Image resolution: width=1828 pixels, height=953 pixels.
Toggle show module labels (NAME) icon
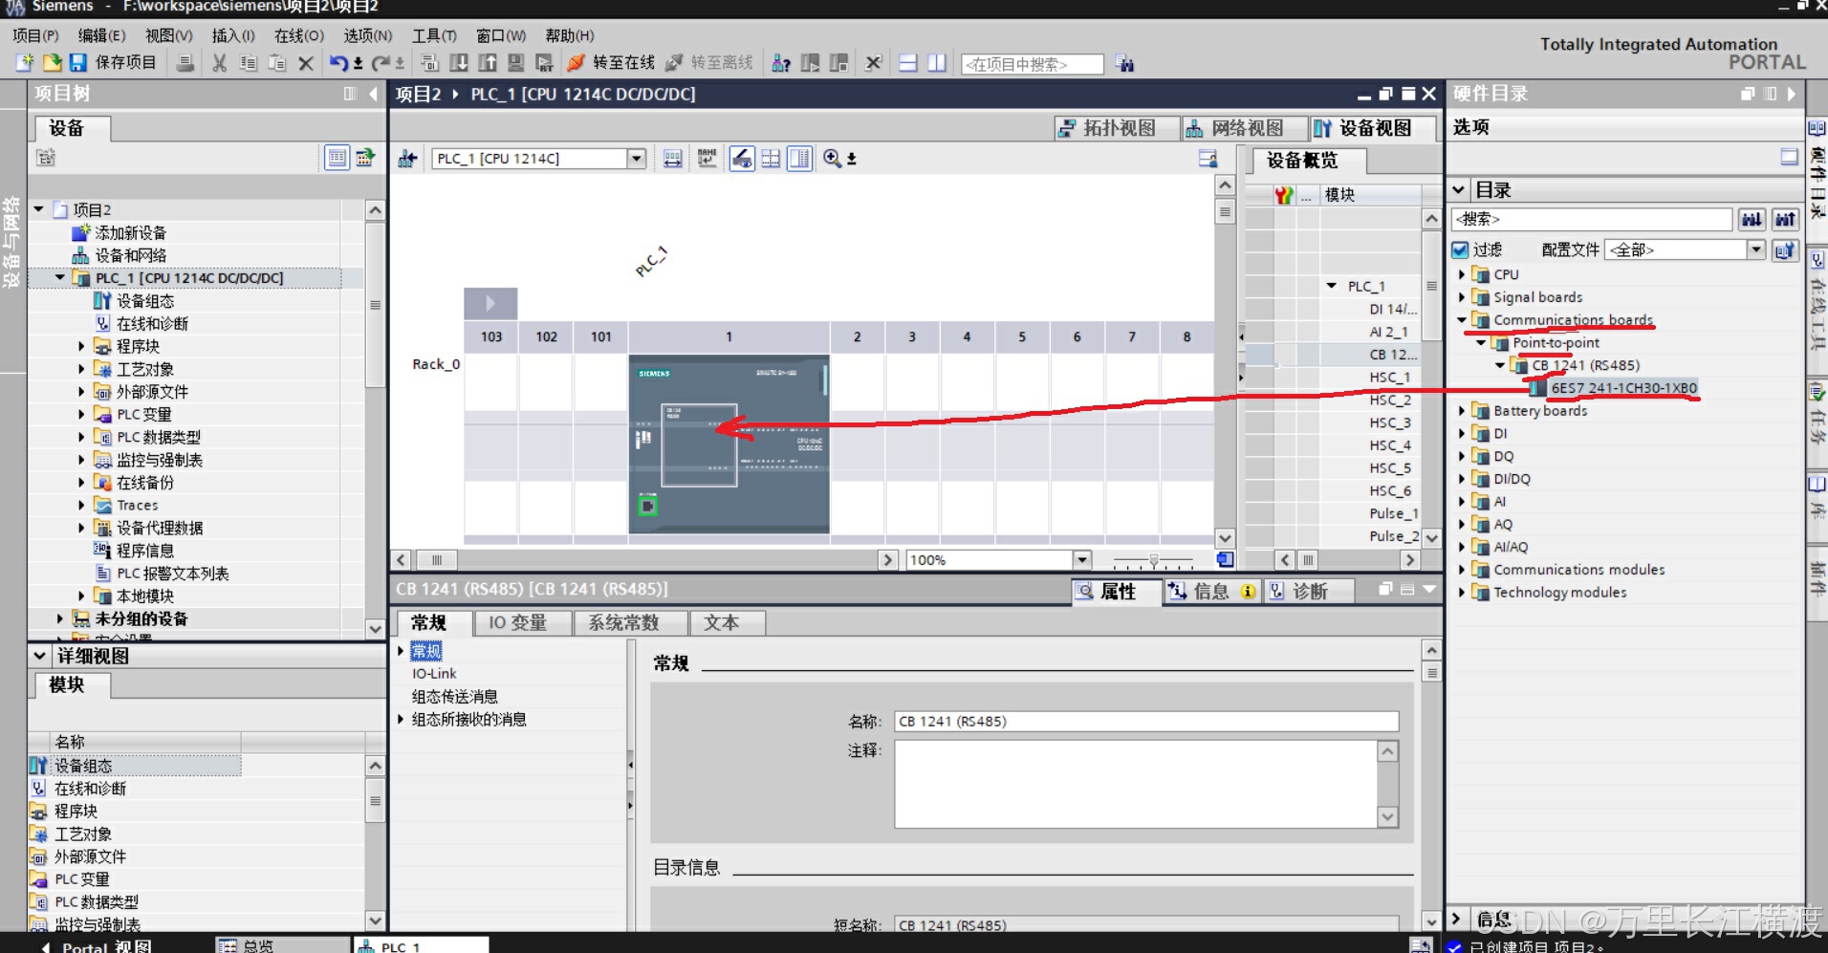(x=707, y=159)
